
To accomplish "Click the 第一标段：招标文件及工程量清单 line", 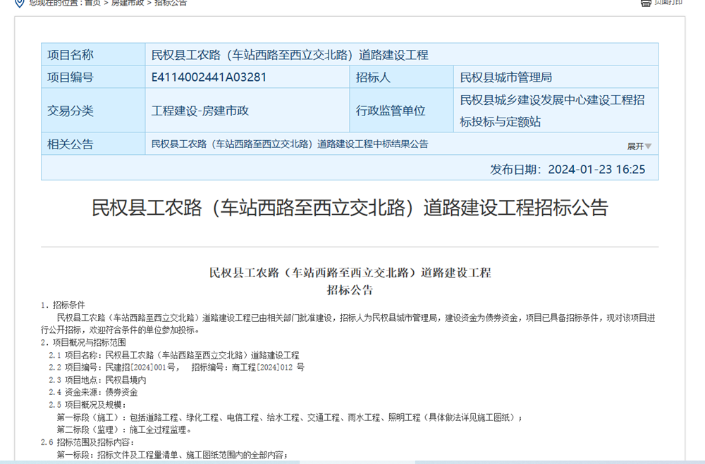I will tap(172, 455).
